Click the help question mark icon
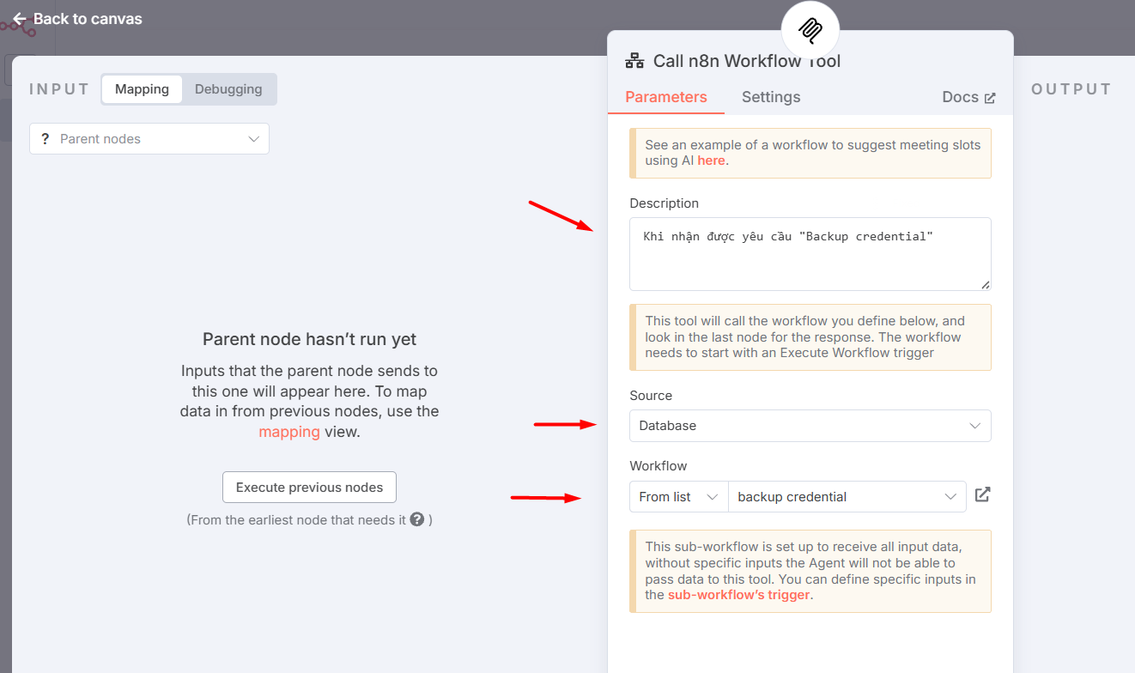The image size is (1135, 673). click(417, 519)
